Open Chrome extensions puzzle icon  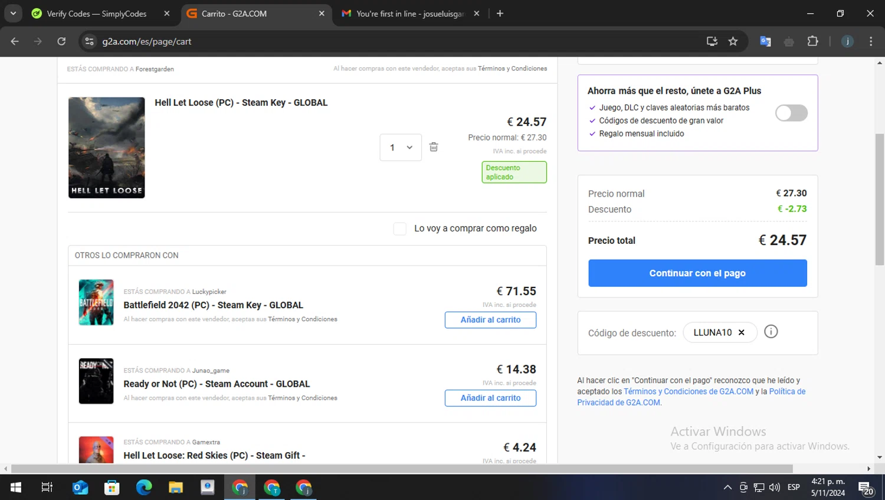point(812,41)
